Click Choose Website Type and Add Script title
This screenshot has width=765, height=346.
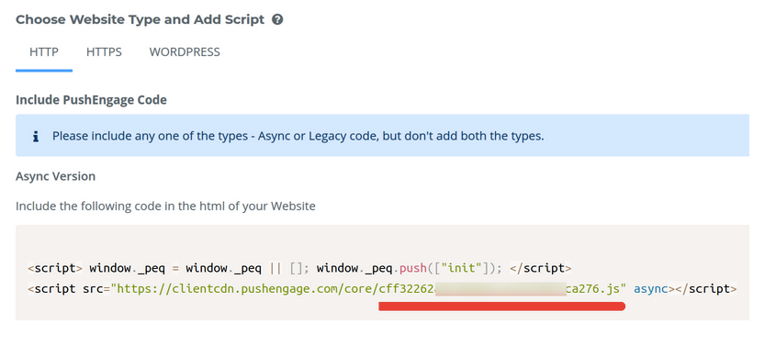click(140, 20)
